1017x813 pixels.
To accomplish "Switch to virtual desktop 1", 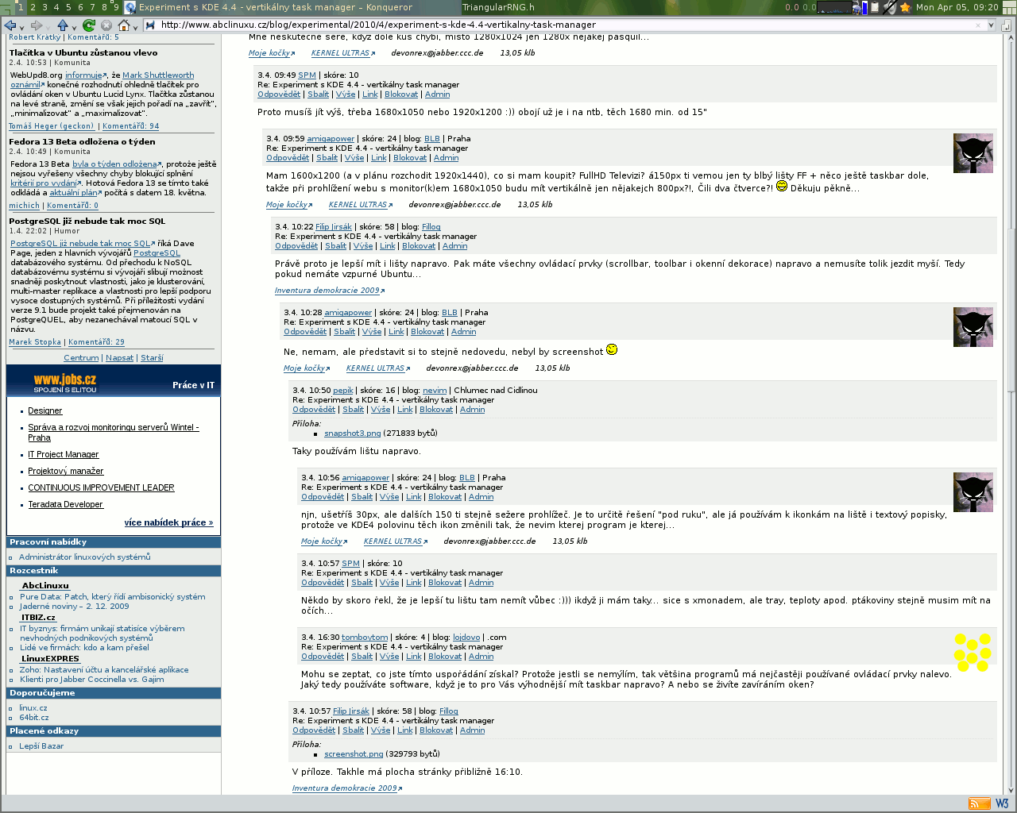I will click(x=21, y=7).
